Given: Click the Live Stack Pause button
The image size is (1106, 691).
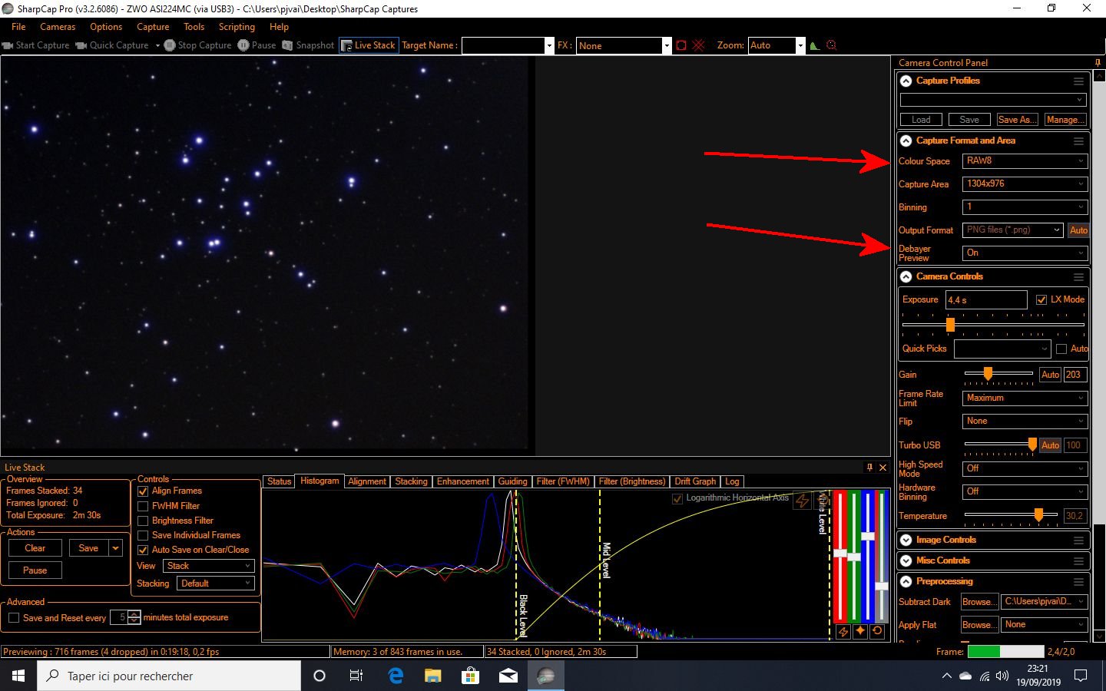Looking at the screenshot, I should (x=35, y=570).
